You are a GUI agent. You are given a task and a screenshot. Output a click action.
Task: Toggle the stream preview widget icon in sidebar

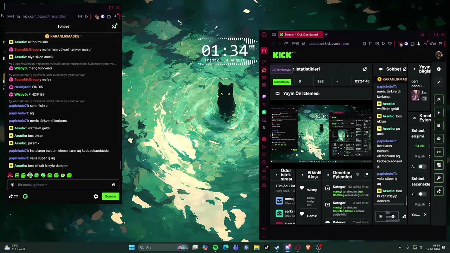439,99
